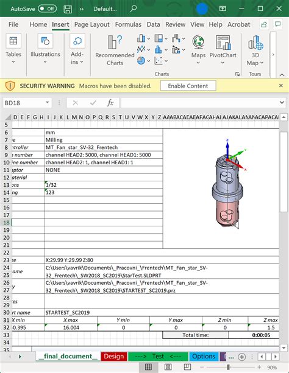Insert a pie or doughnut chart
The width and height of the screenshot is (289, 373).
click(143, 61)
